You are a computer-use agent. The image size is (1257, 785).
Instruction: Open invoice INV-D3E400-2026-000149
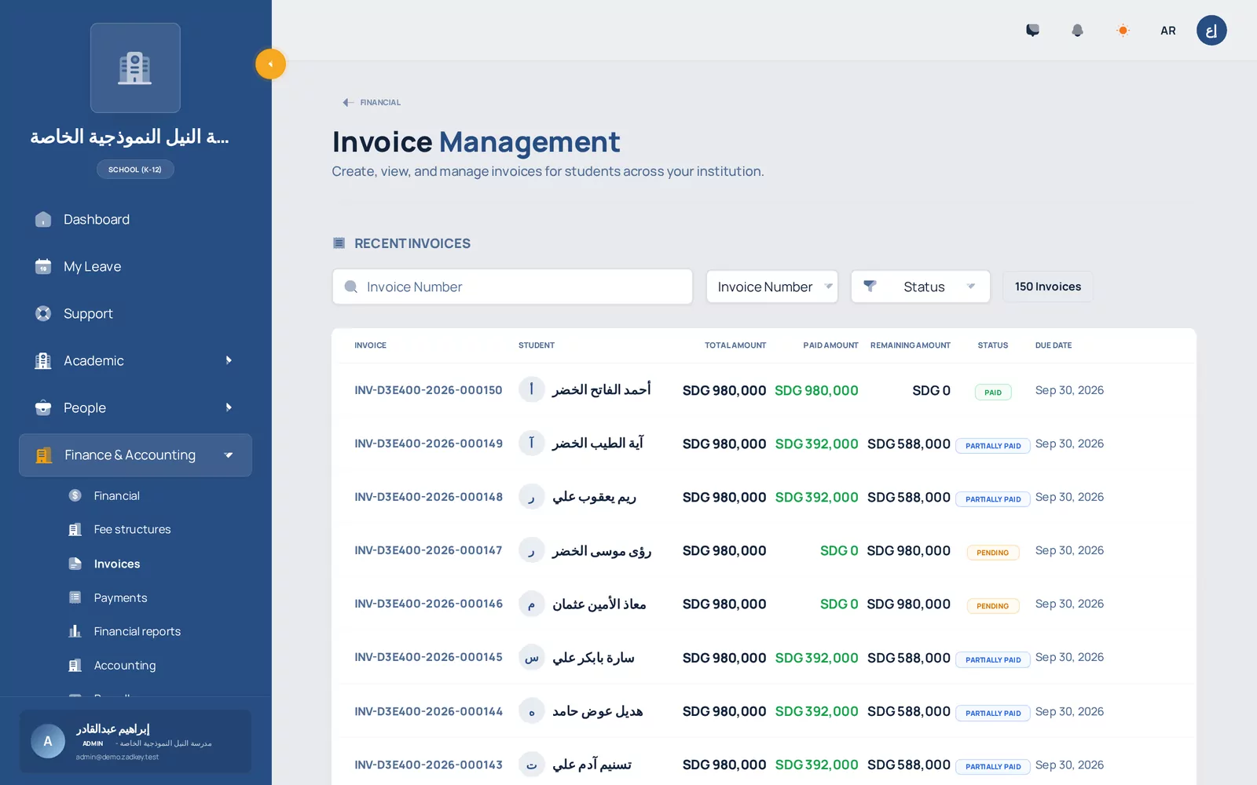428,444
